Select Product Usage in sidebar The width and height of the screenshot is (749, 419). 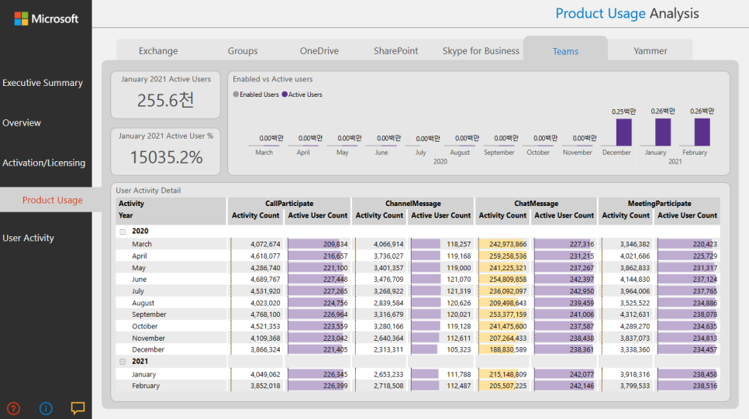(53, 200)
